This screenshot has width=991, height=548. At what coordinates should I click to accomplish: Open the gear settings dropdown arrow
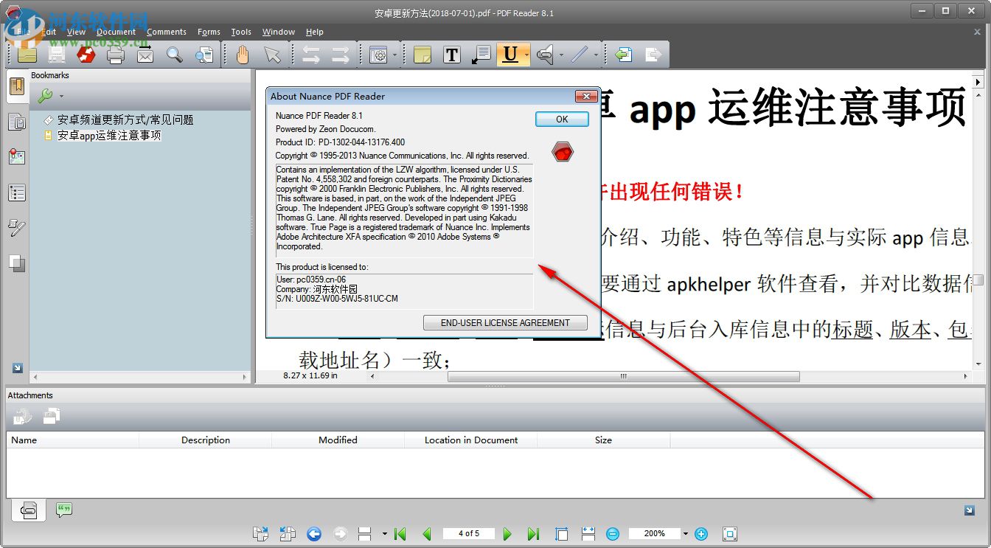click(394, 55)
